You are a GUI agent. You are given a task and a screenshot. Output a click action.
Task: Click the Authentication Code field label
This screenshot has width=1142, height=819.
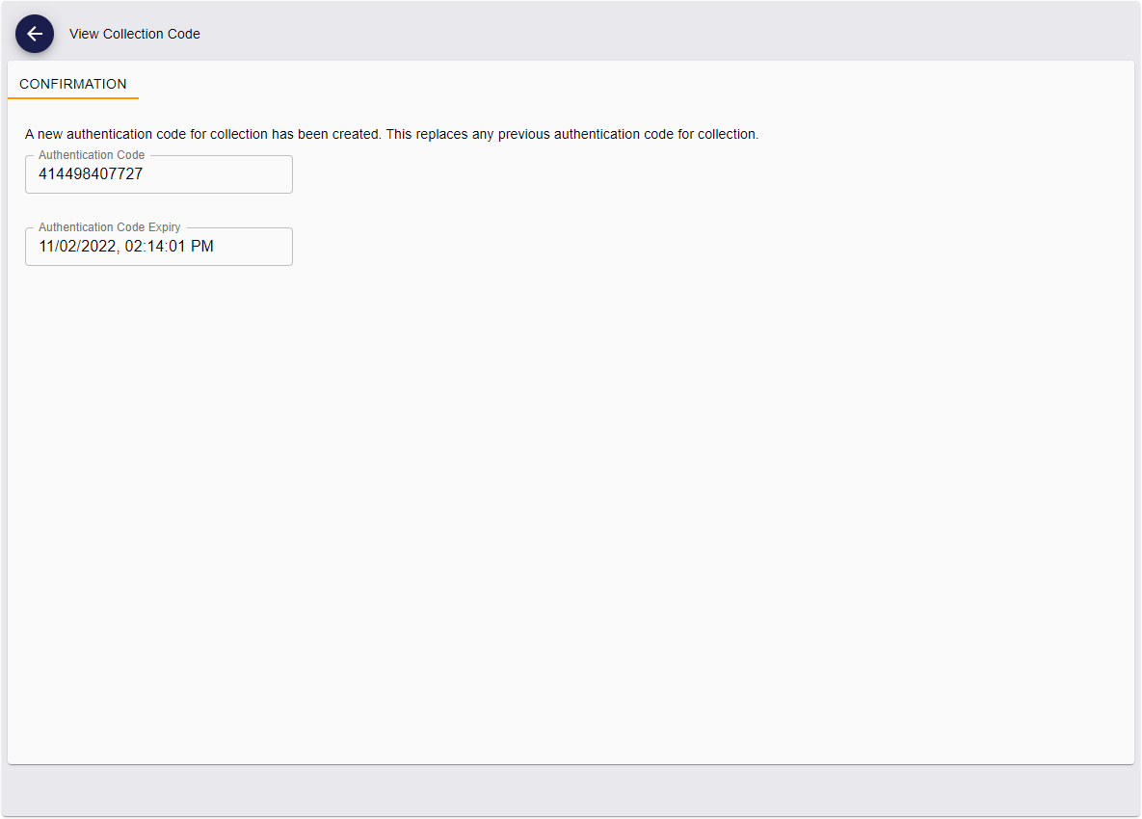tap(91, 154)
